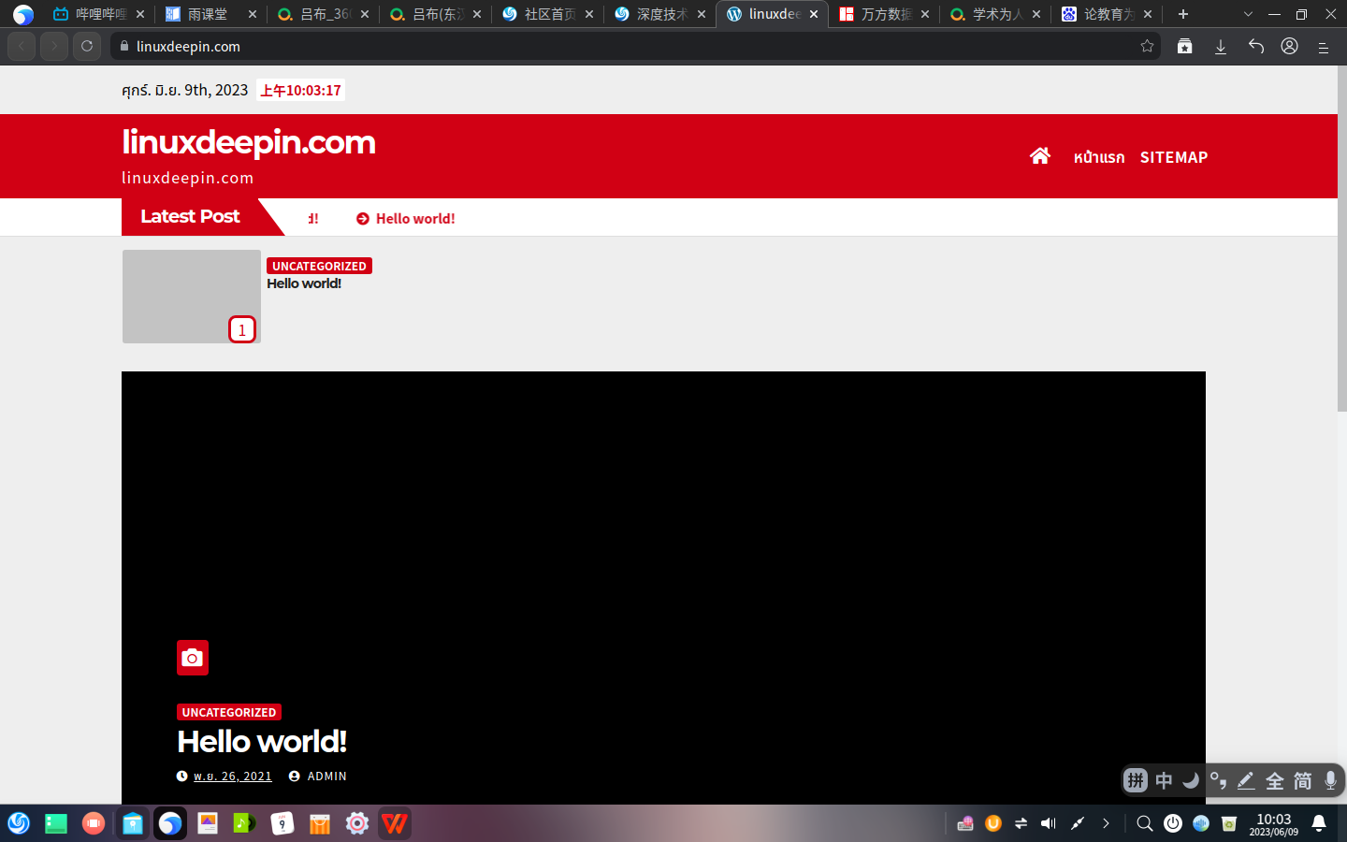This screenshot has height=842, width=1347.
Task: Open the bookmarks collection icon in the toolbar
Action: 1185,46
